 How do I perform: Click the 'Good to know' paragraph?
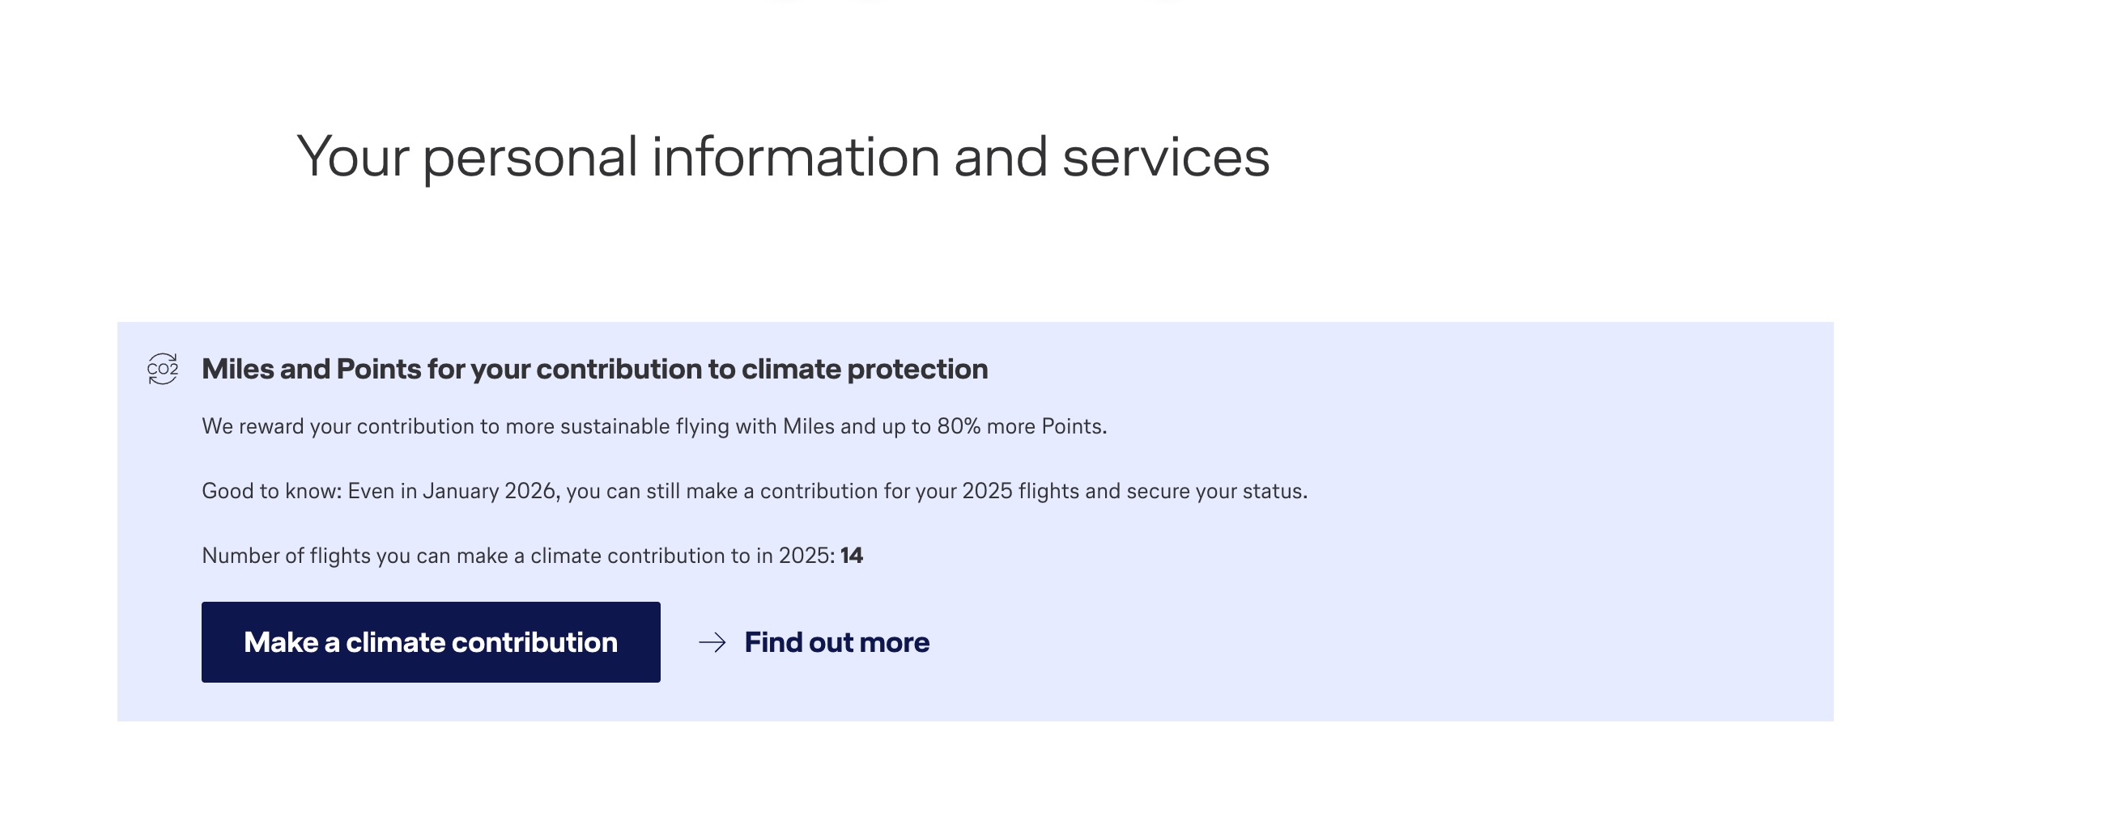tap(754, 492)
